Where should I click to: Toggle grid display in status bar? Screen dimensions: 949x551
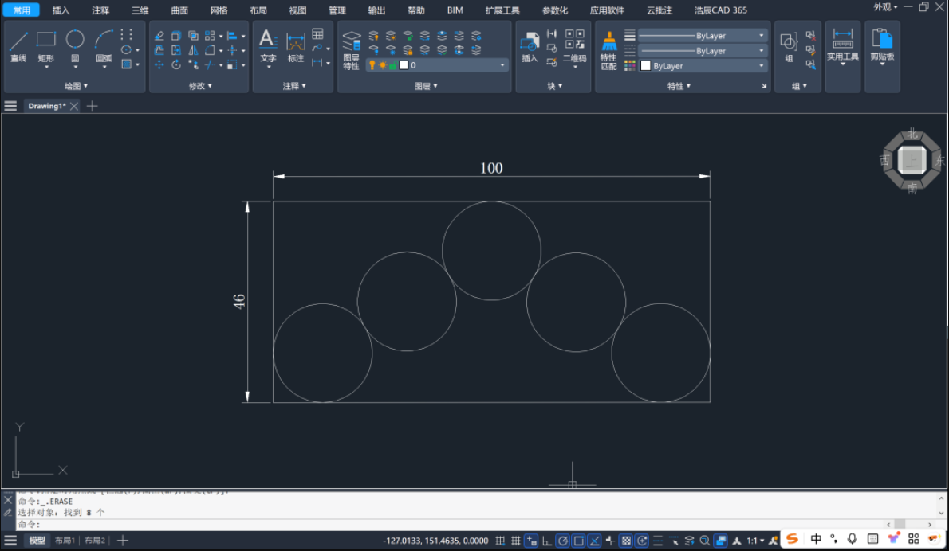tap(516, 541)
